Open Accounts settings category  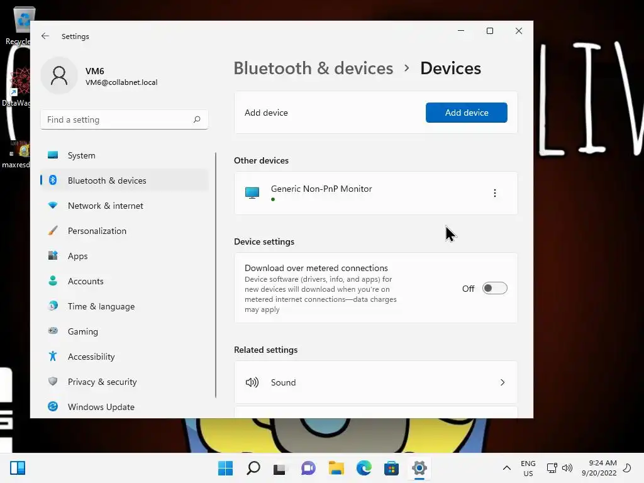(x=124, y=281)
